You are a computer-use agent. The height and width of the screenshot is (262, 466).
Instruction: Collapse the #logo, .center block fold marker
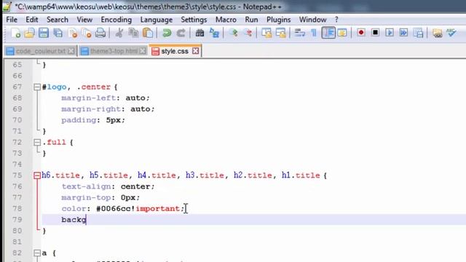click(x=37, y=87)
